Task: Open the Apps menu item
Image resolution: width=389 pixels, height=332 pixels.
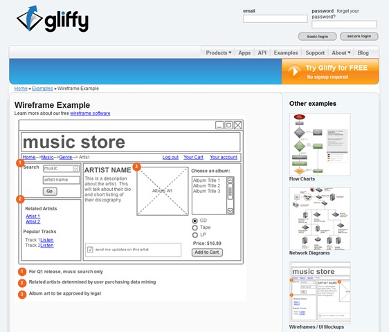Action: (x=244, y=53)
